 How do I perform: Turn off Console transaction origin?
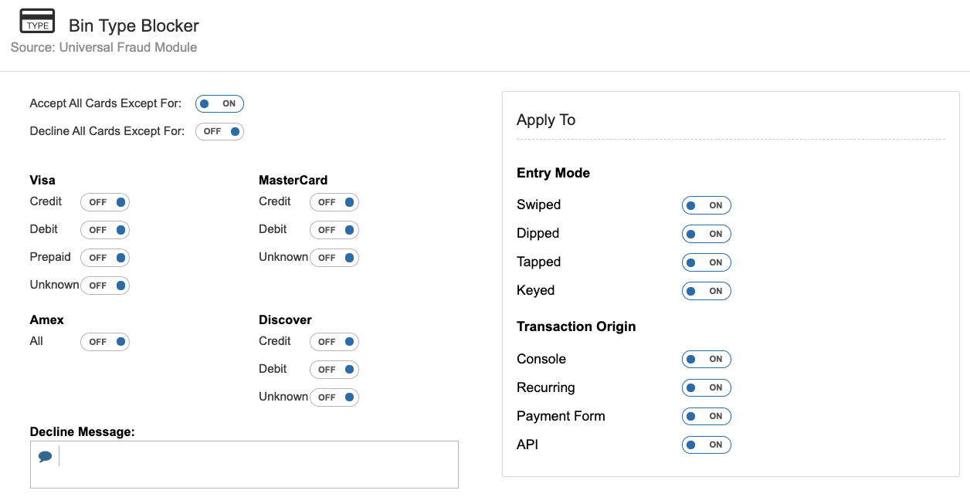tap(706, 359)
